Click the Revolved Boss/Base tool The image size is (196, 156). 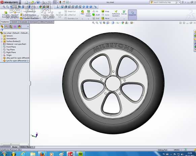[15, 15]
